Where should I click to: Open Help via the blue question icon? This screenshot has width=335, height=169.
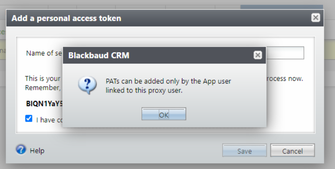(21, 150)
